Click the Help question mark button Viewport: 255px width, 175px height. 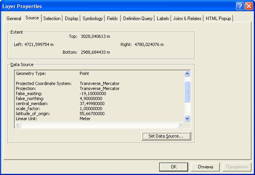pyautogui.click(x=240, y=7)
